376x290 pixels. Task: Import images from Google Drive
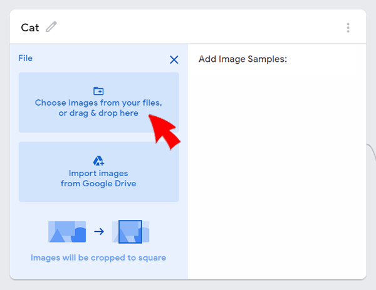99,172
